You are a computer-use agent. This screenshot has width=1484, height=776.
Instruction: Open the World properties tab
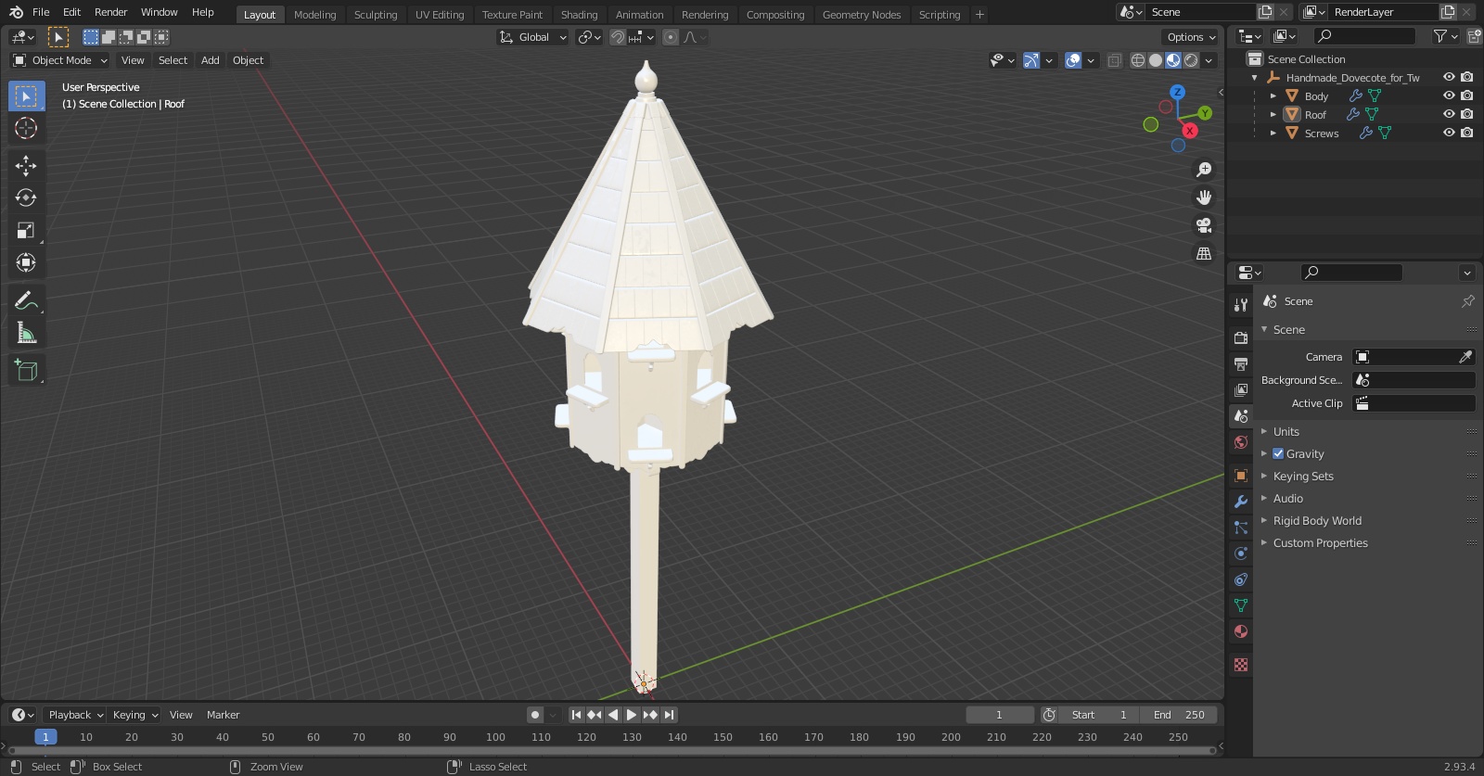(x=1241, y=442)
